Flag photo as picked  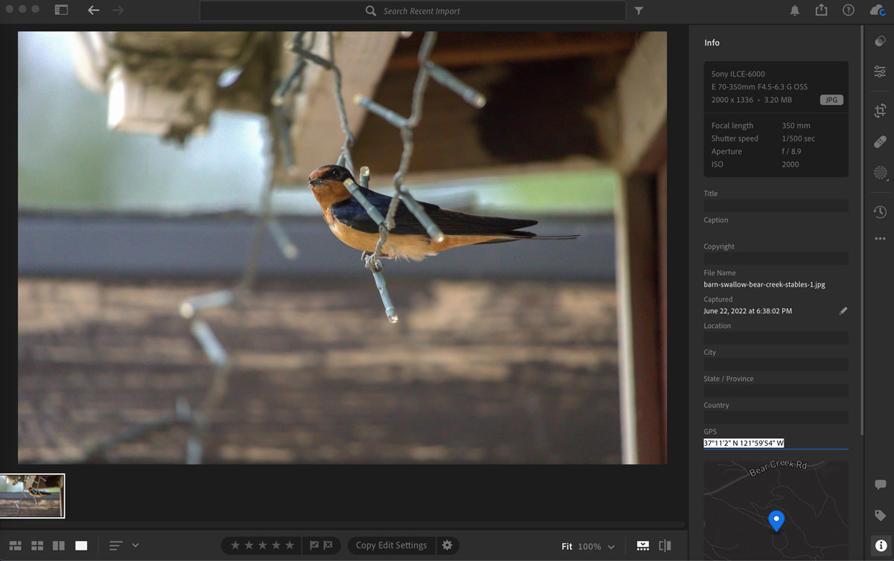tap(314, 545)
